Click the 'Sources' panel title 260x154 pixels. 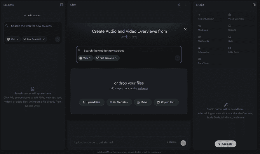point(8,5)
